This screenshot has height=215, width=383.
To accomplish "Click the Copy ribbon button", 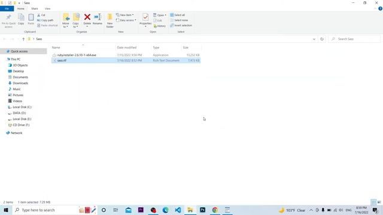I will (x=21, y=19).
